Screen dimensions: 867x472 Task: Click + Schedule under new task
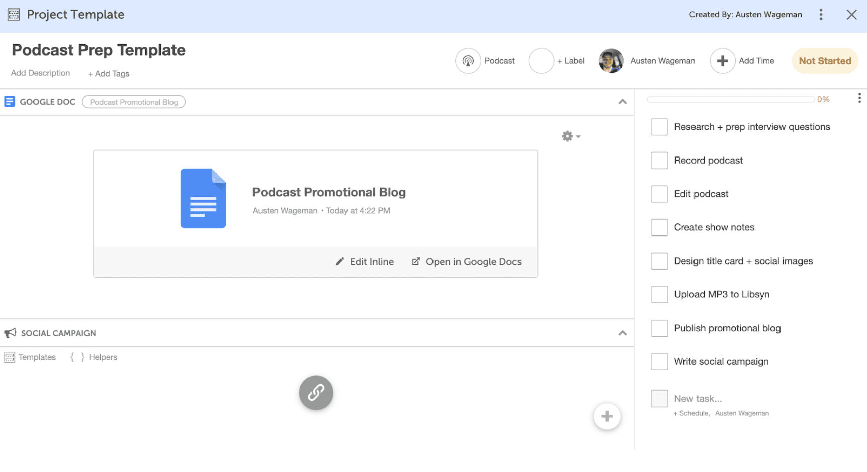click(x=691, y=413)
